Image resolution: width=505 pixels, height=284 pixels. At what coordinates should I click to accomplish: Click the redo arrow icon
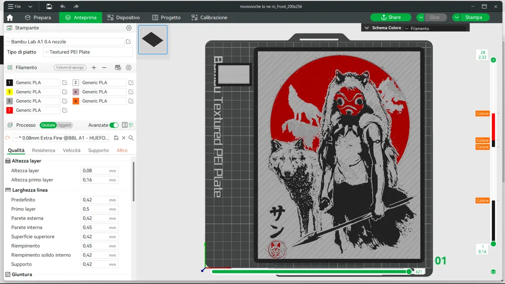pyautogui.click(x=76, y=7)
